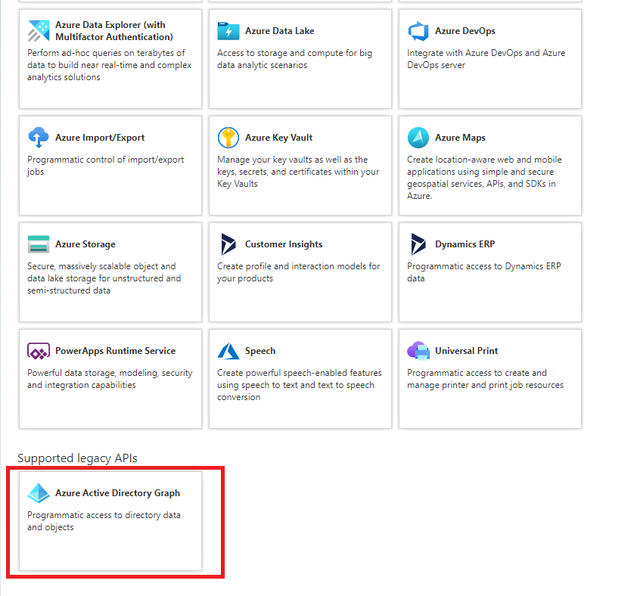Screen dimensions: 631x596
Task: Select the Azure Active Directory Graph title
Action: click(117, 493)
